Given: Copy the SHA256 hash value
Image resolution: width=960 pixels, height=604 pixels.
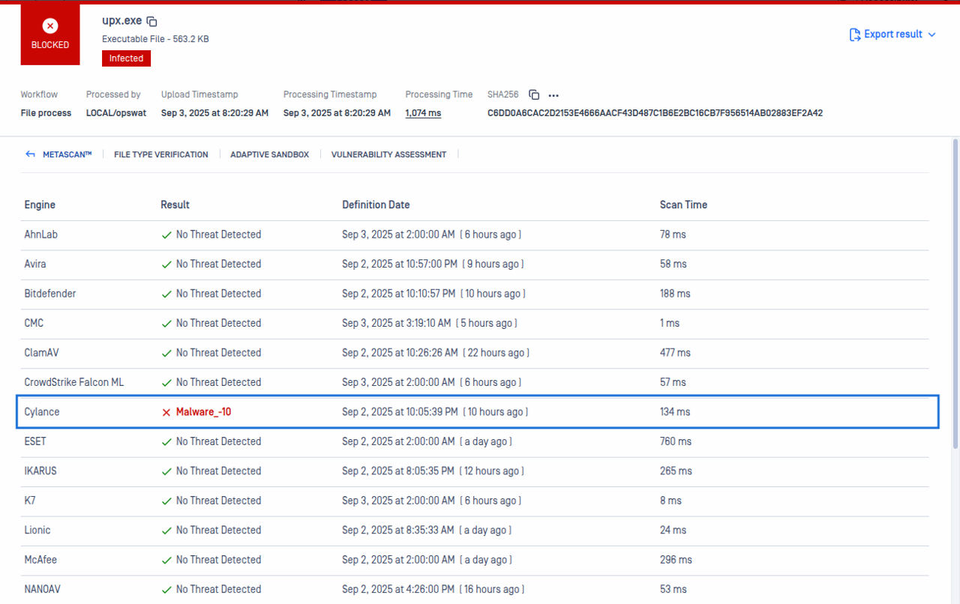Looking at the screenshot, I should click(x=534, y=95).
